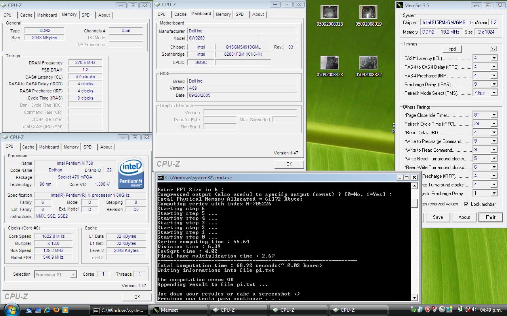Screen dimensions: 507x316
Task: Click the gray round tray icon
Action: pyautogui.click(x=442, y=310)
